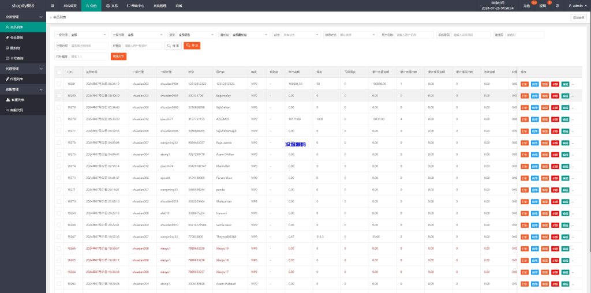This screenshot has width=591, height=293.
Task: Switch to the 交易 top menu
Action: pos(111,6)
